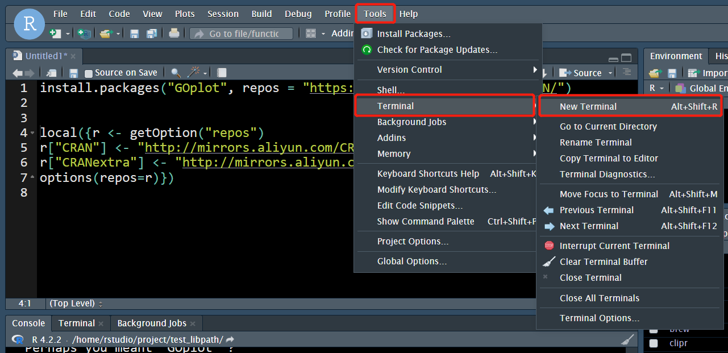Image resolution: width=728 pixels, height=353 pixels.
Task: Switch to the Background Jobs tab
Action: click(x=151, y=323)
